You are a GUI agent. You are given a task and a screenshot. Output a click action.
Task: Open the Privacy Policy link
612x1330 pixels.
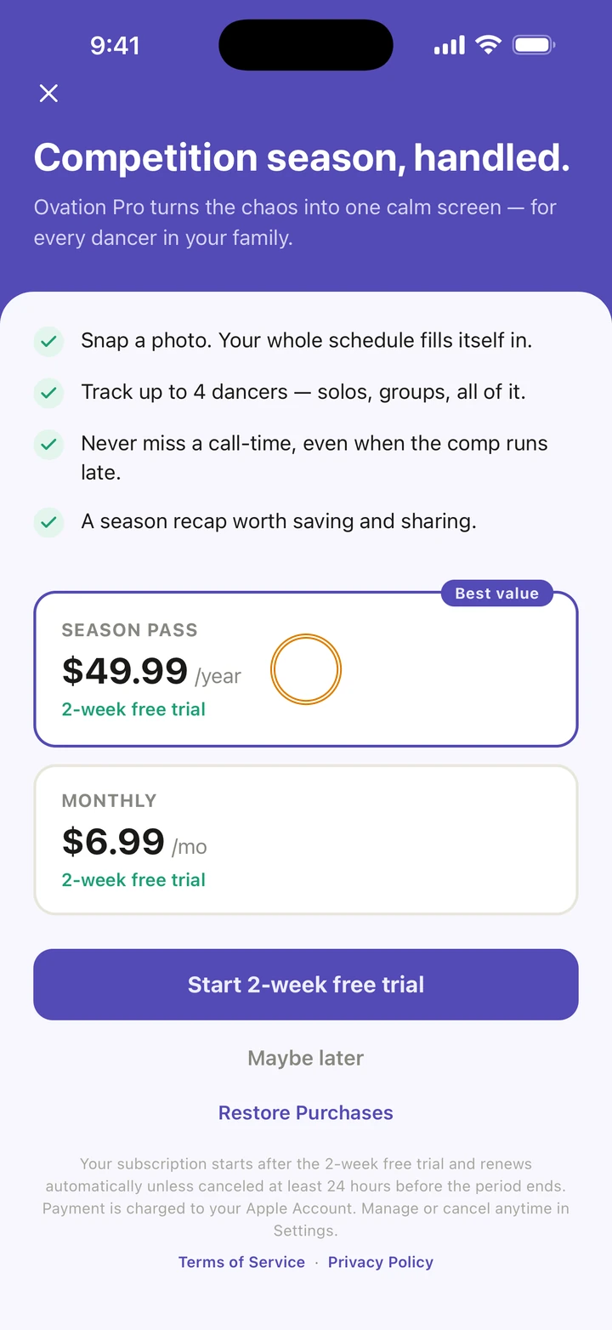[x=381, y=1262]
